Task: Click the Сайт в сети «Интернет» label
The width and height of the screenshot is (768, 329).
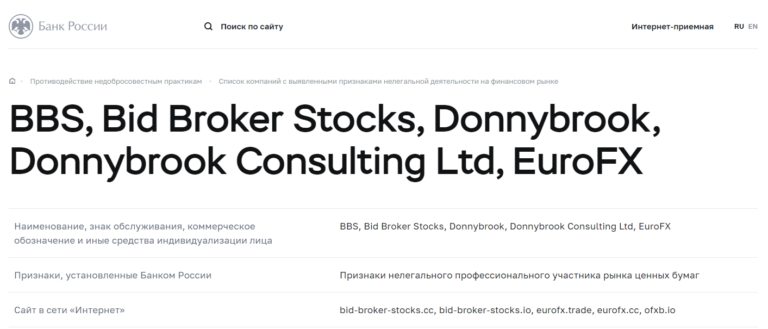Action: (70, 310)
